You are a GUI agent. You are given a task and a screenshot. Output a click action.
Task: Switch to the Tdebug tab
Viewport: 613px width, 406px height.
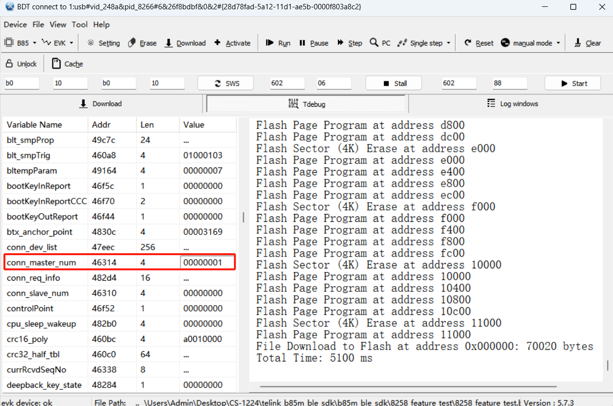point(306,104)
